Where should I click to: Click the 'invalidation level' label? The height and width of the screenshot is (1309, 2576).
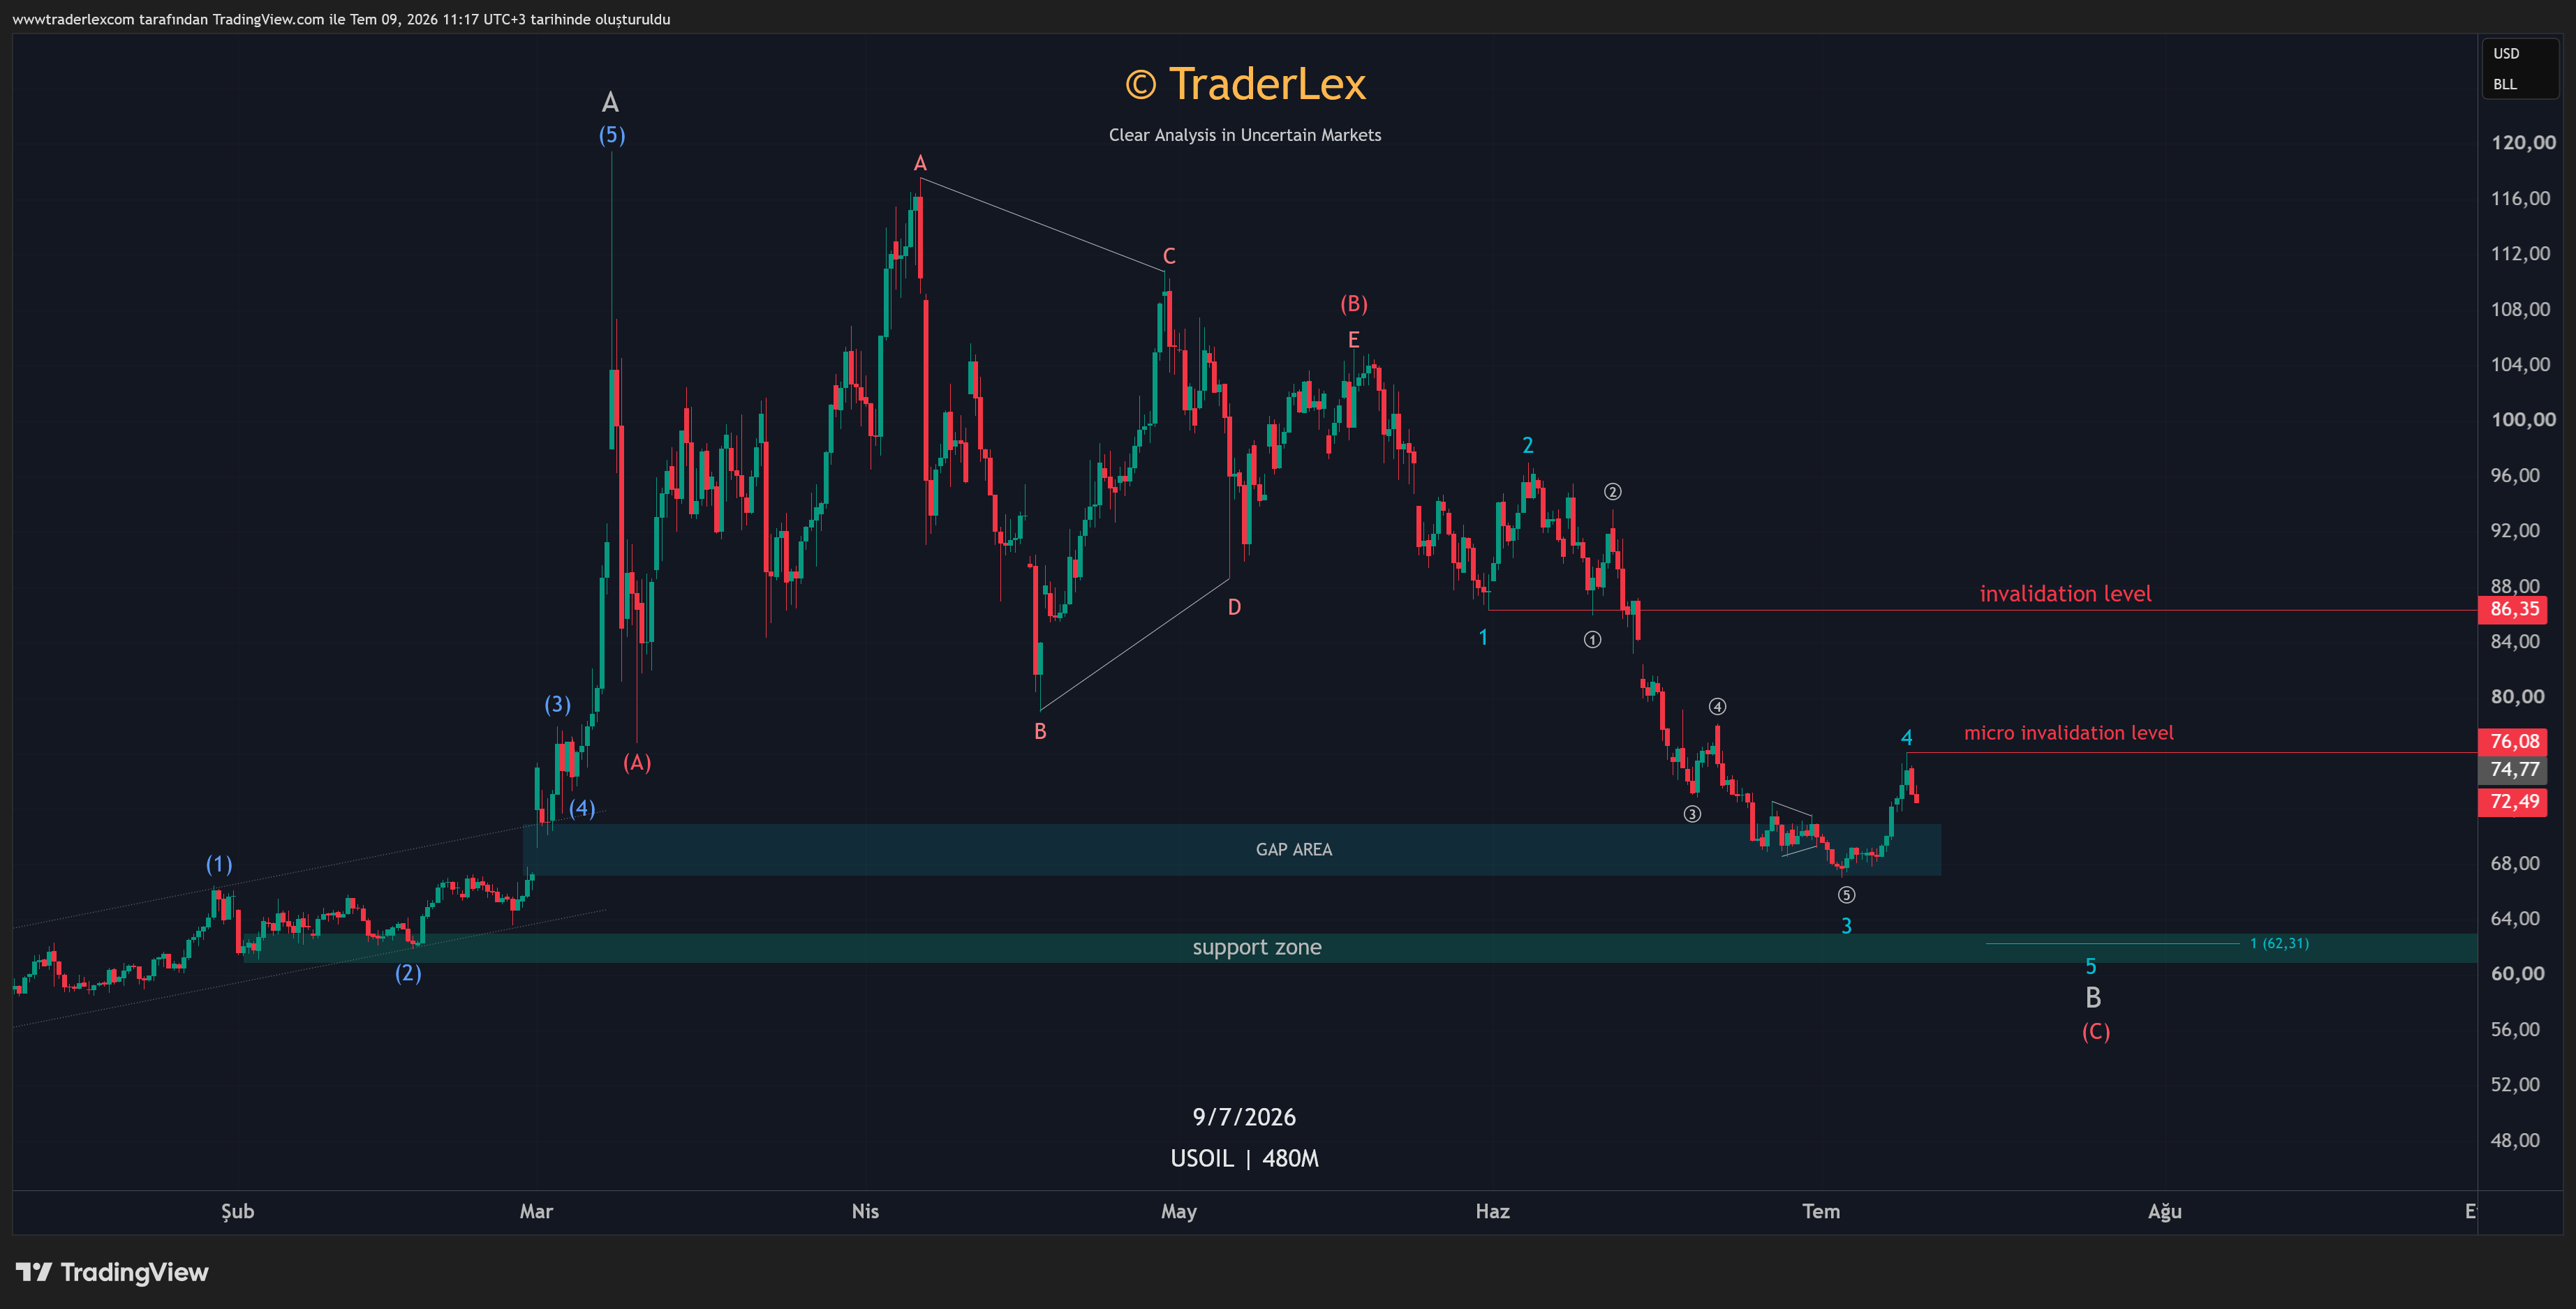[x=2065, y=594]
